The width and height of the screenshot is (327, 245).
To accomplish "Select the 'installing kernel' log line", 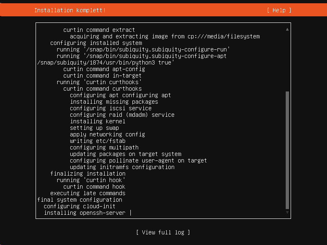I will click(x=98, y=121).
